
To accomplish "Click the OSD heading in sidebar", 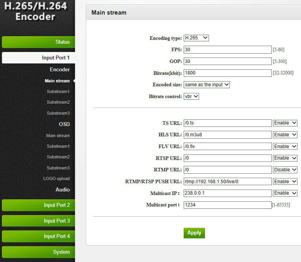I will tap(64, 124).
